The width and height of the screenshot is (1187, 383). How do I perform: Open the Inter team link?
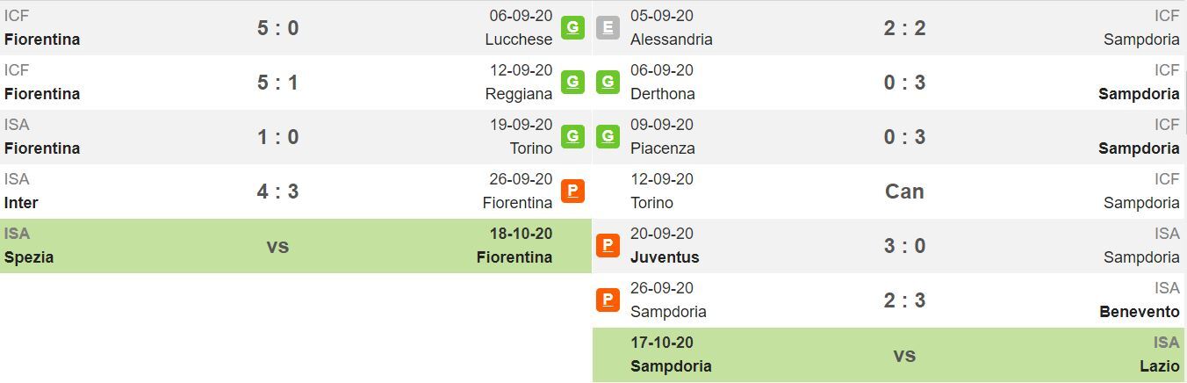click(21, 203)
